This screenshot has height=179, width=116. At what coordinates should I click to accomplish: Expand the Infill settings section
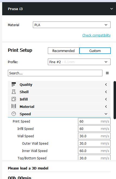tap(59, 99)
